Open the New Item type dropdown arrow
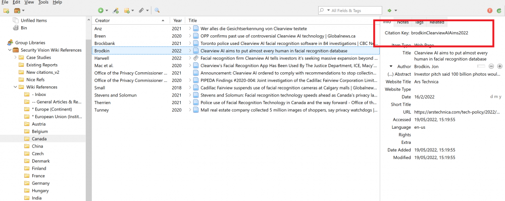The image size is (505, 201). pos(107,11)
